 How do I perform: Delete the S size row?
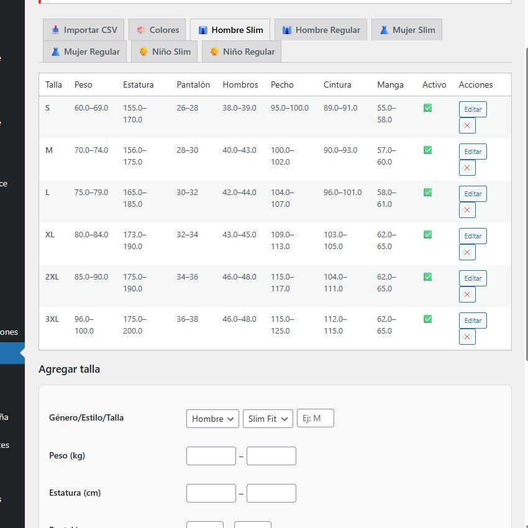[x=467, y=125]
